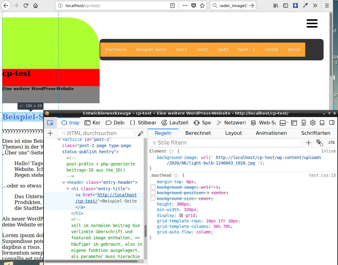
Task: Toggle the pseudo-class panel
Action: pyautogui.click(x=320, y=143)
